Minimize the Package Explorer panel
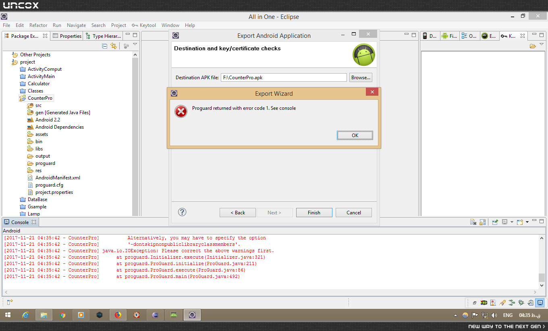This screenshot has width=548, height=331. pyautogui.click(x=128, y=35)
